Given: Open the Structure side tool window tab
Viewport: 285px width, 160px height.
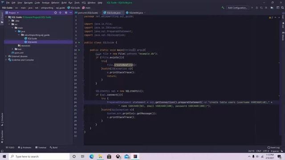Looking at the screenshot, I should tap(2, 119).
